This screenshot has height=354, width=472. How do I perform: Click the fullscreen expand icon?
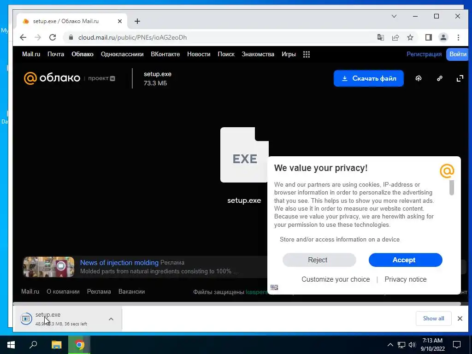pyautogui.click(x=460, y=78)
